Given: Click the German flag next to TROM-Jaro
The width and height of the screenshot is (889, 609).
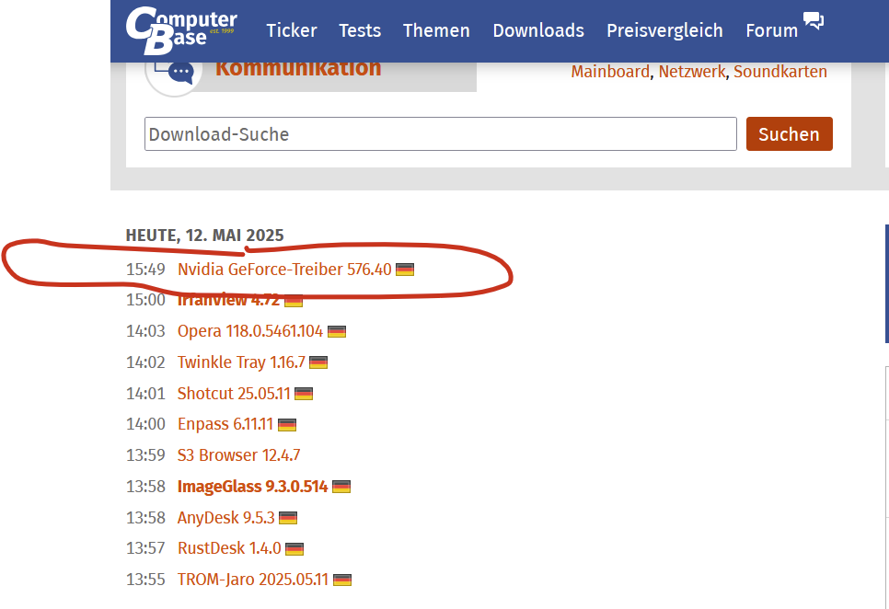Looking at the screenshot, I should point(342,580).
